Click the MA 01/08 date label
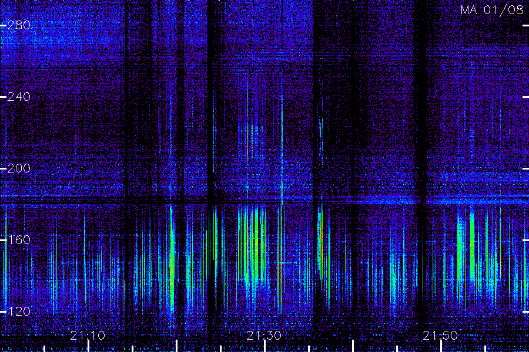This screenshot has height=352, width=529. 491,10
